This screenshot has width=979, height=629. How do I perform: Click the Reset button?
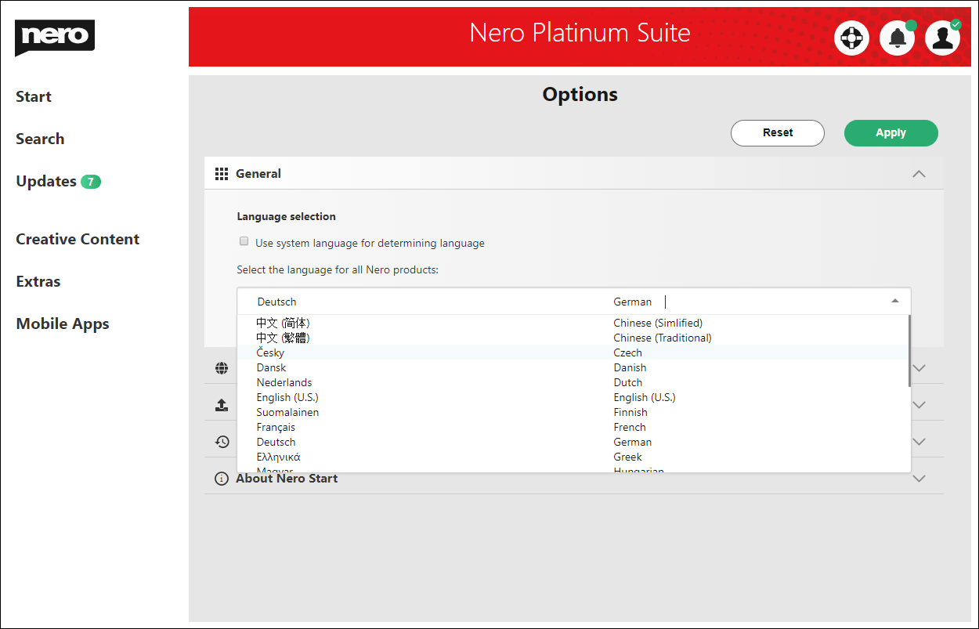click(x=777, y=133)
